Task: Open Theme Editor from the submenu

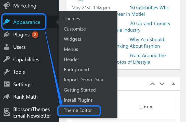Action: tap(78, 110)
